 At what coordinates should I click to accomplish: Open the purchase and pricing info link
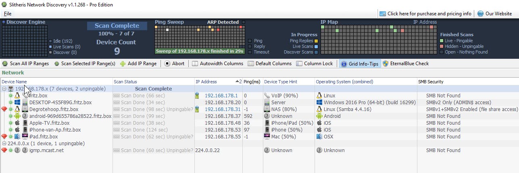coord(429,14)
